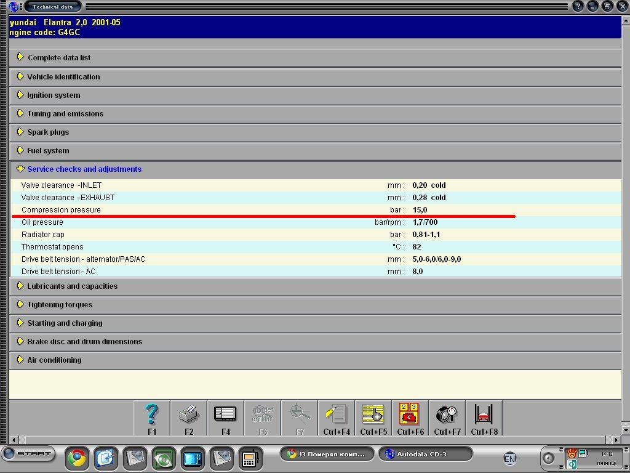630x473 pixels.
Task: Click the belt tension value 5,0-6,0/6,0-9,0
Action: (x=437, y=259)
